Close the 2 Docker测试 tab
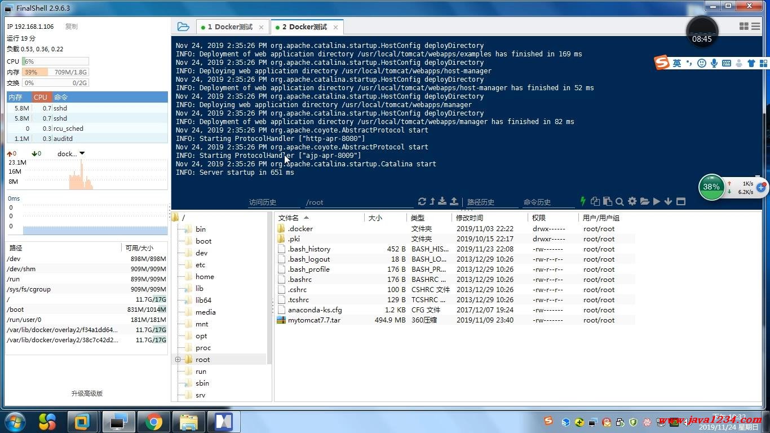Viewport: 770px width, 433px height. click(x=335, y=27)
